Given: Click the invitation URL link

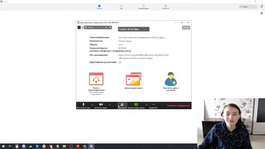Looking at the screenshot, I should pyautogui.click(x=144, y=55).
